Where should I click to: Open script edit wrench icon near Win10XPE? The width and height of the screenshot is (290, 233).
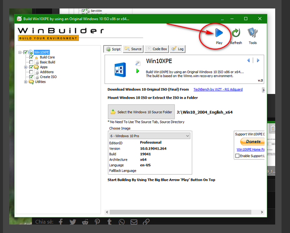tap(138, 63)
